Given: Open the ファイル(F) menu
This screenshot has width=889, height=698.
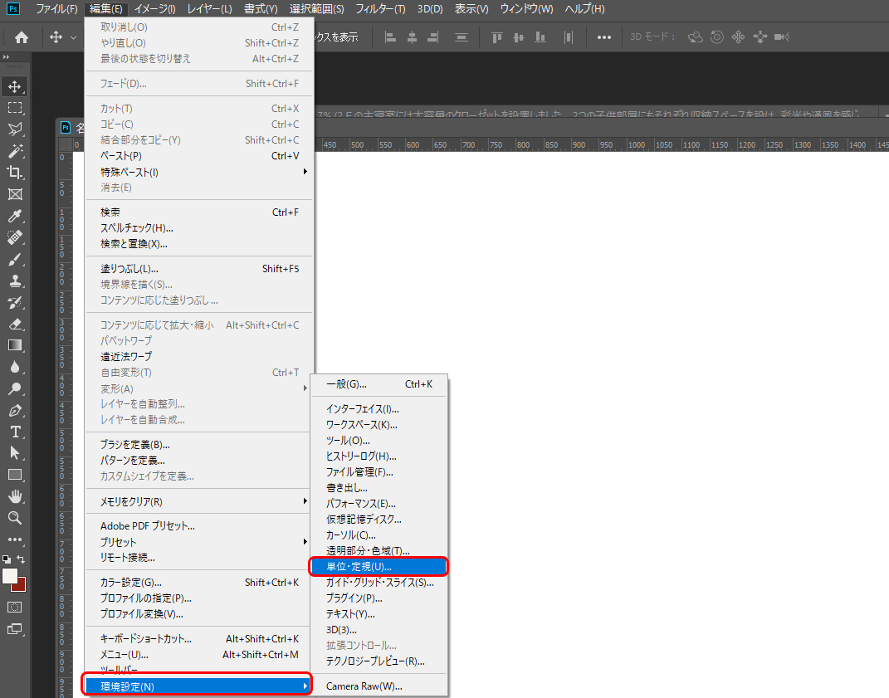Looking at the screenshot, I should [x=56, y=8].
